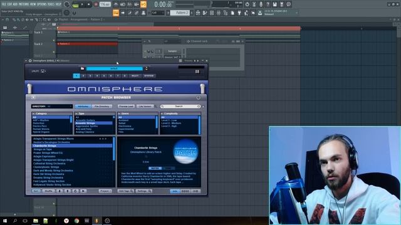
Task: Open the PATTERNS menu
Action: [24, 4]
